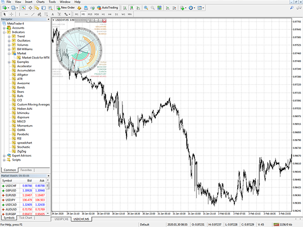Open the arrows objects dropdown
The width and height of the screenshot is (303, 227).
coord(70,14)
